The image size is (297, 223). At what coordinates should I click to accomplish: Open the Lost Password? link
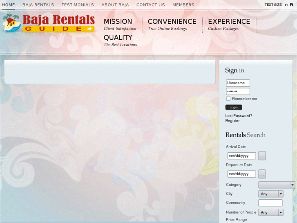[x=239, y=115]
